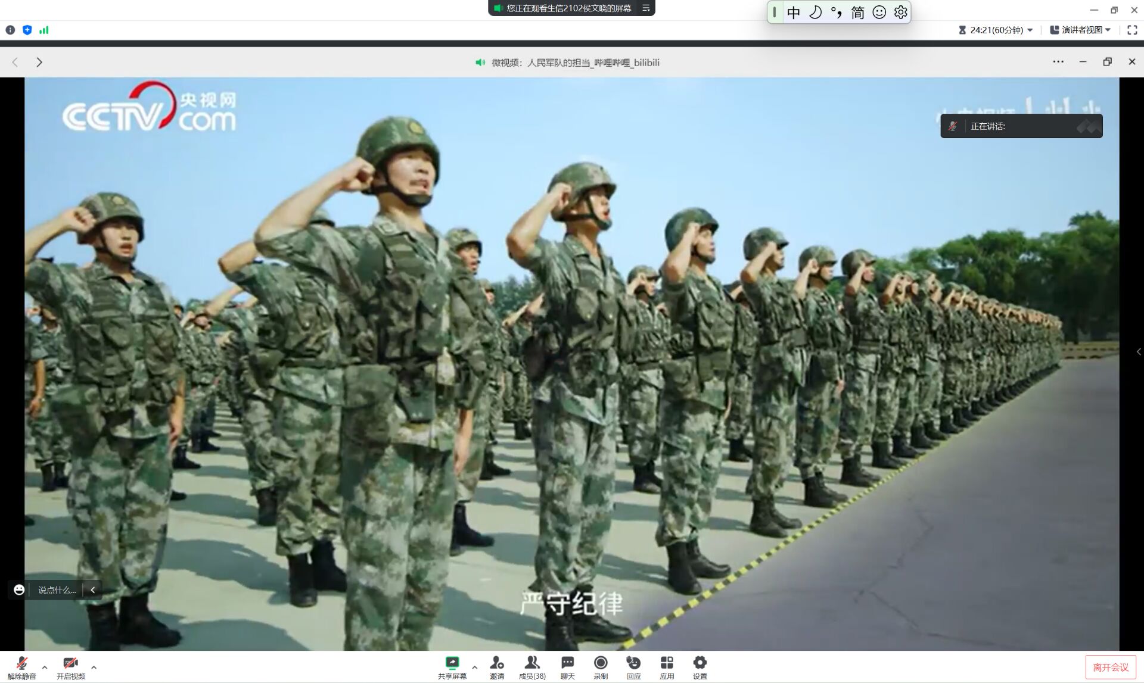Minimize the shared browser window
Screen dimensions: 1144x683
1083,62
